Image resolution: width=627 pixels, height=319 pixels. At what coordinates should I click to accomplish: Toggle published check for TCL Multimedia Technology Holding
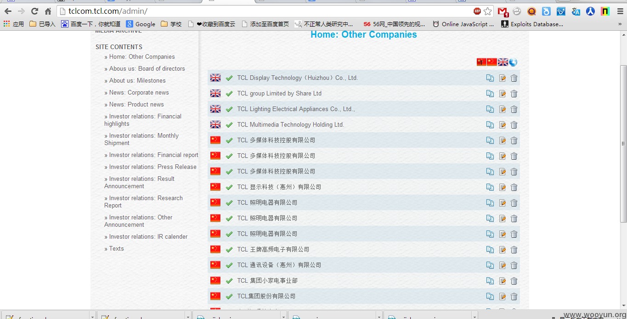229,125
